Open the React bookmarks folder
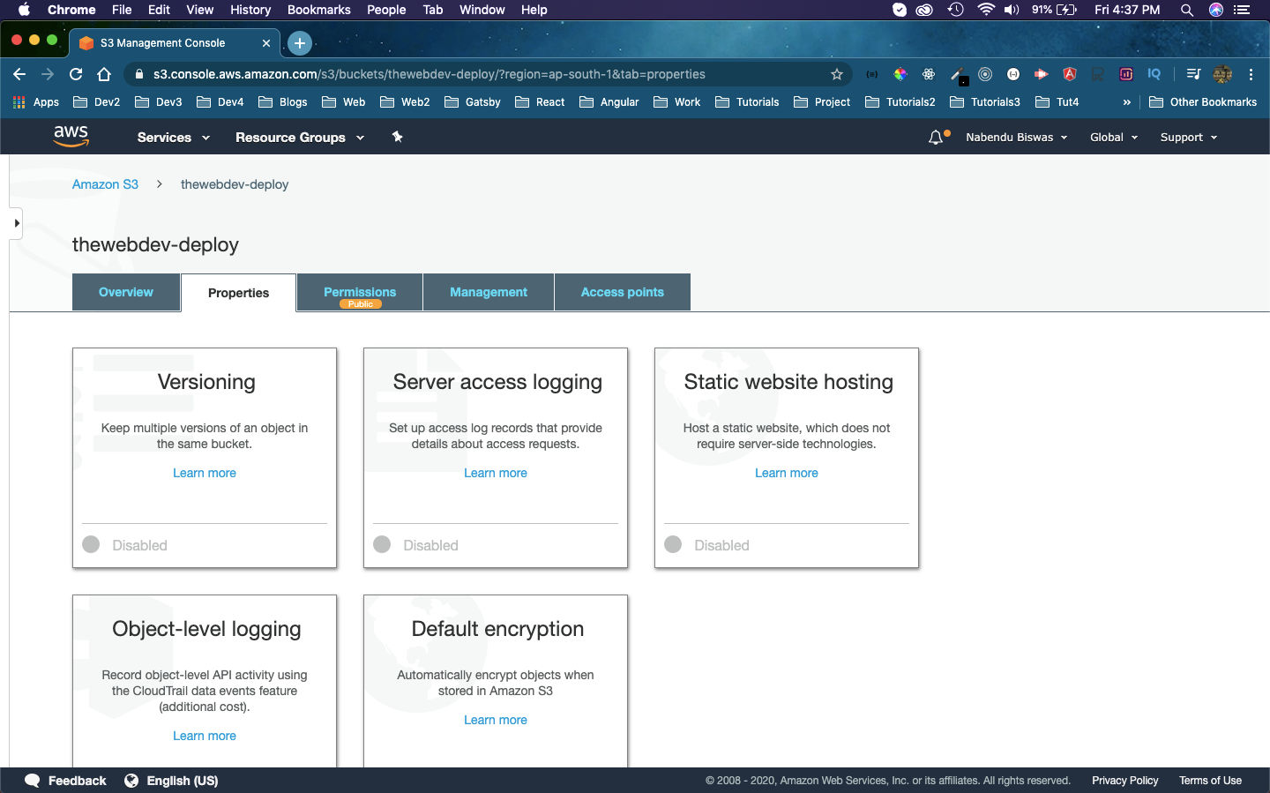The image size is (1270, 793). point(540,101)
